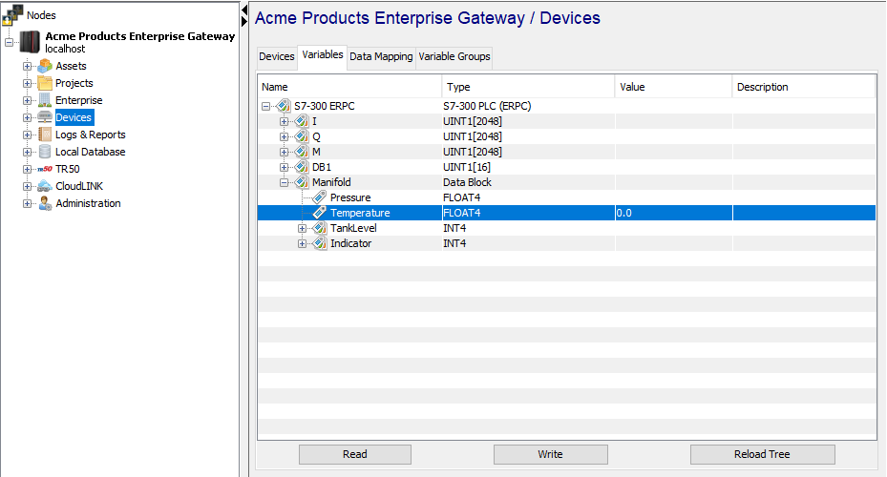The image size is (887, 477).
Task: Click the tag icon beside variable Q
Action: click(x=302, y=136)
